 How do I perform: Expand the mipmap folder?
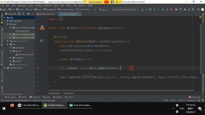pyautogui.click(x=11, y=58)
